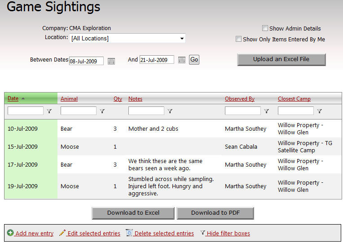Click 'Sean Cabala' observer cell
Image resolution: width=343 pixels, height=243 pixels.
pyautogui.click(x=241, y=147)
